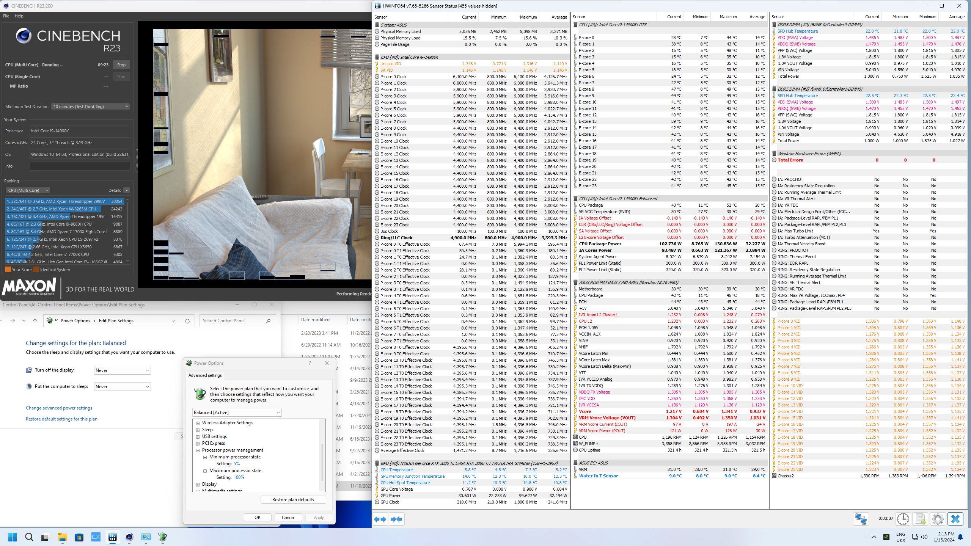The image size is (971, 546).
Task: Open Task View in taskbar
Action: [45, 537]
